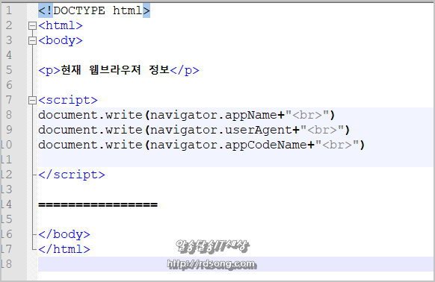Click the navigator.appCodeName code line
The height and width of the screenshot is (282, 435).
coord(201,145)
